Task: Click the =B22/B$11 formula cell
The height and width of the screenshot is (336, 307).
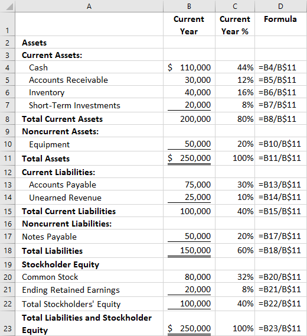Action: (x=281, y=304)
